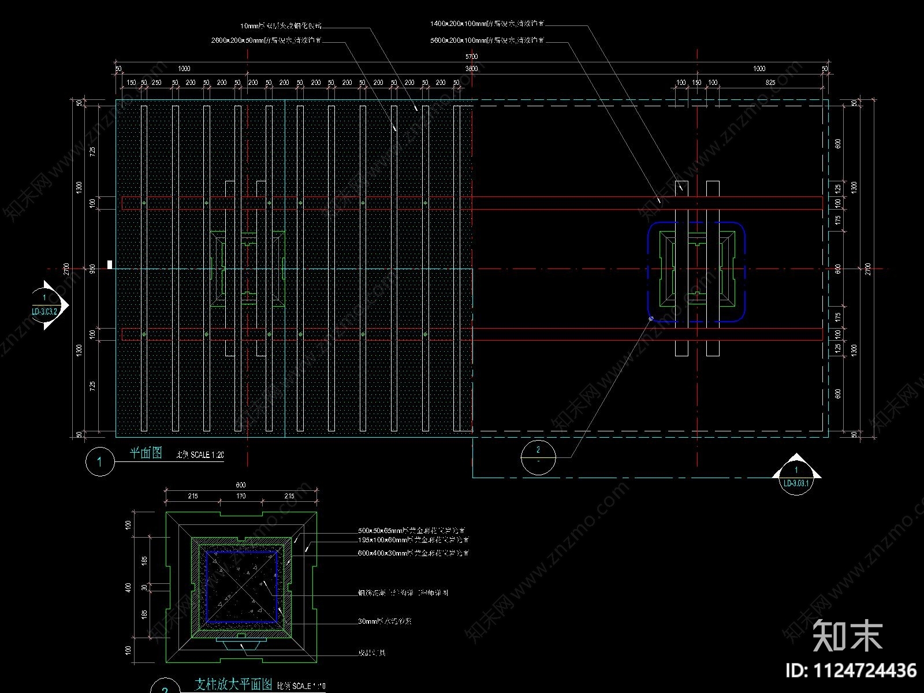This screenshot has height=693, width=924.
Task: Select the 1400x200x100mm annotation text
Action: 488,24
